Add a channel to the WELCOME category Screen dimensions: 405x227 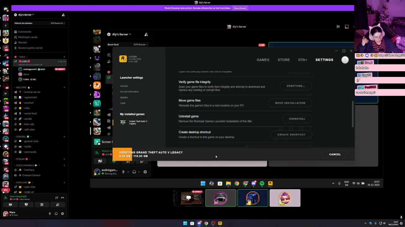64,87
